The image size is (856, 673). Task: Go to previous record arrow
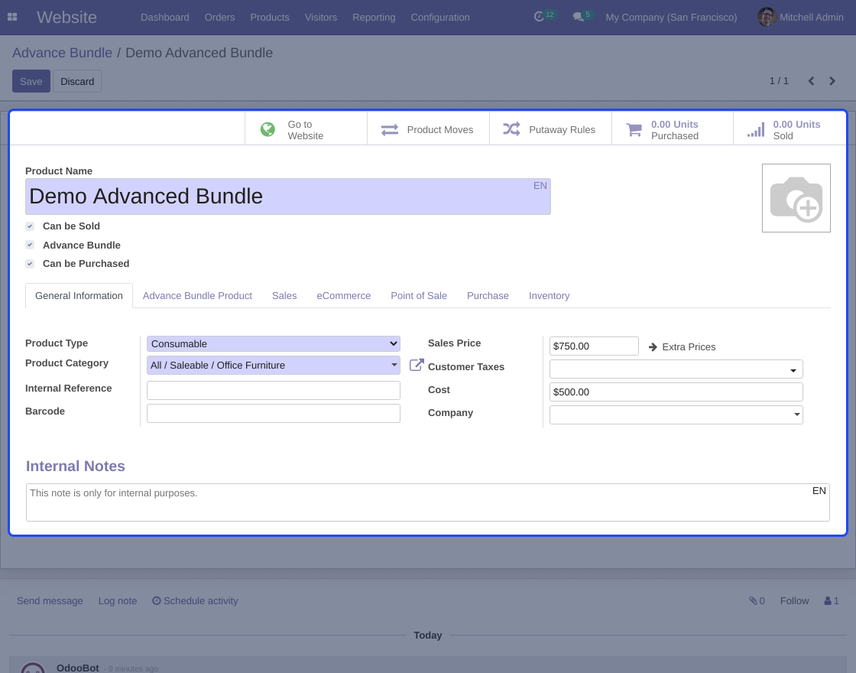[x=811, y=81]
